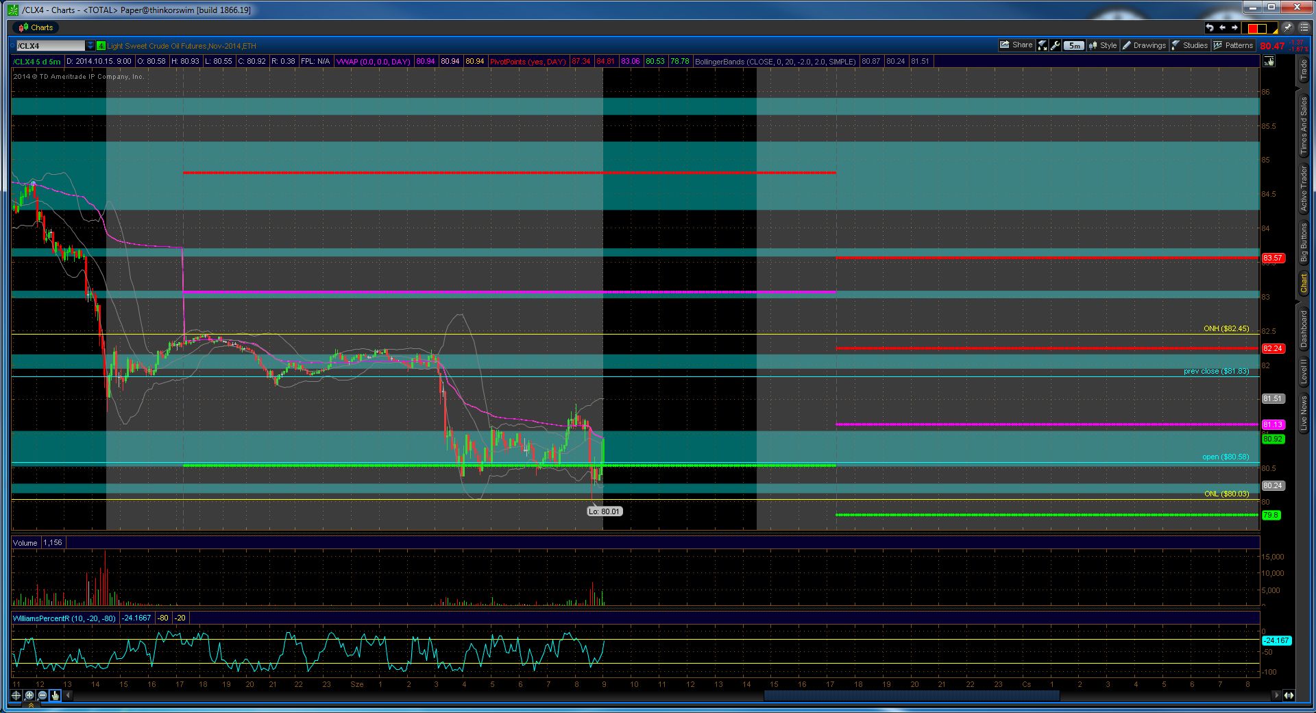
Task: Open the Studies menu
Action: click(x=1189, y=45)
